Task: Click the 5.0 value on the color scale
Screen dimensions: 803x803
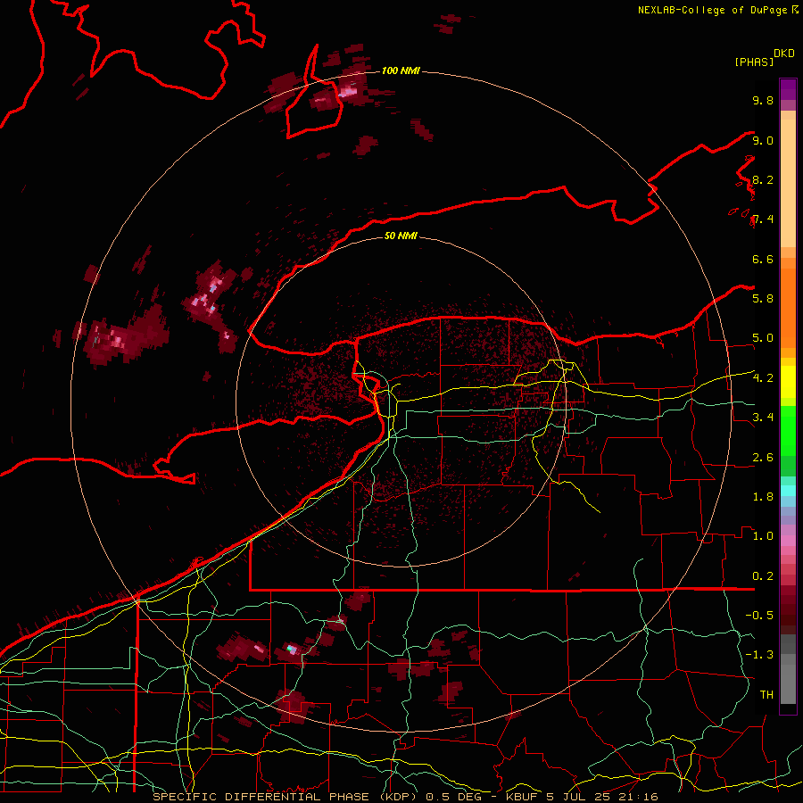Action: [x=763, y=338]
